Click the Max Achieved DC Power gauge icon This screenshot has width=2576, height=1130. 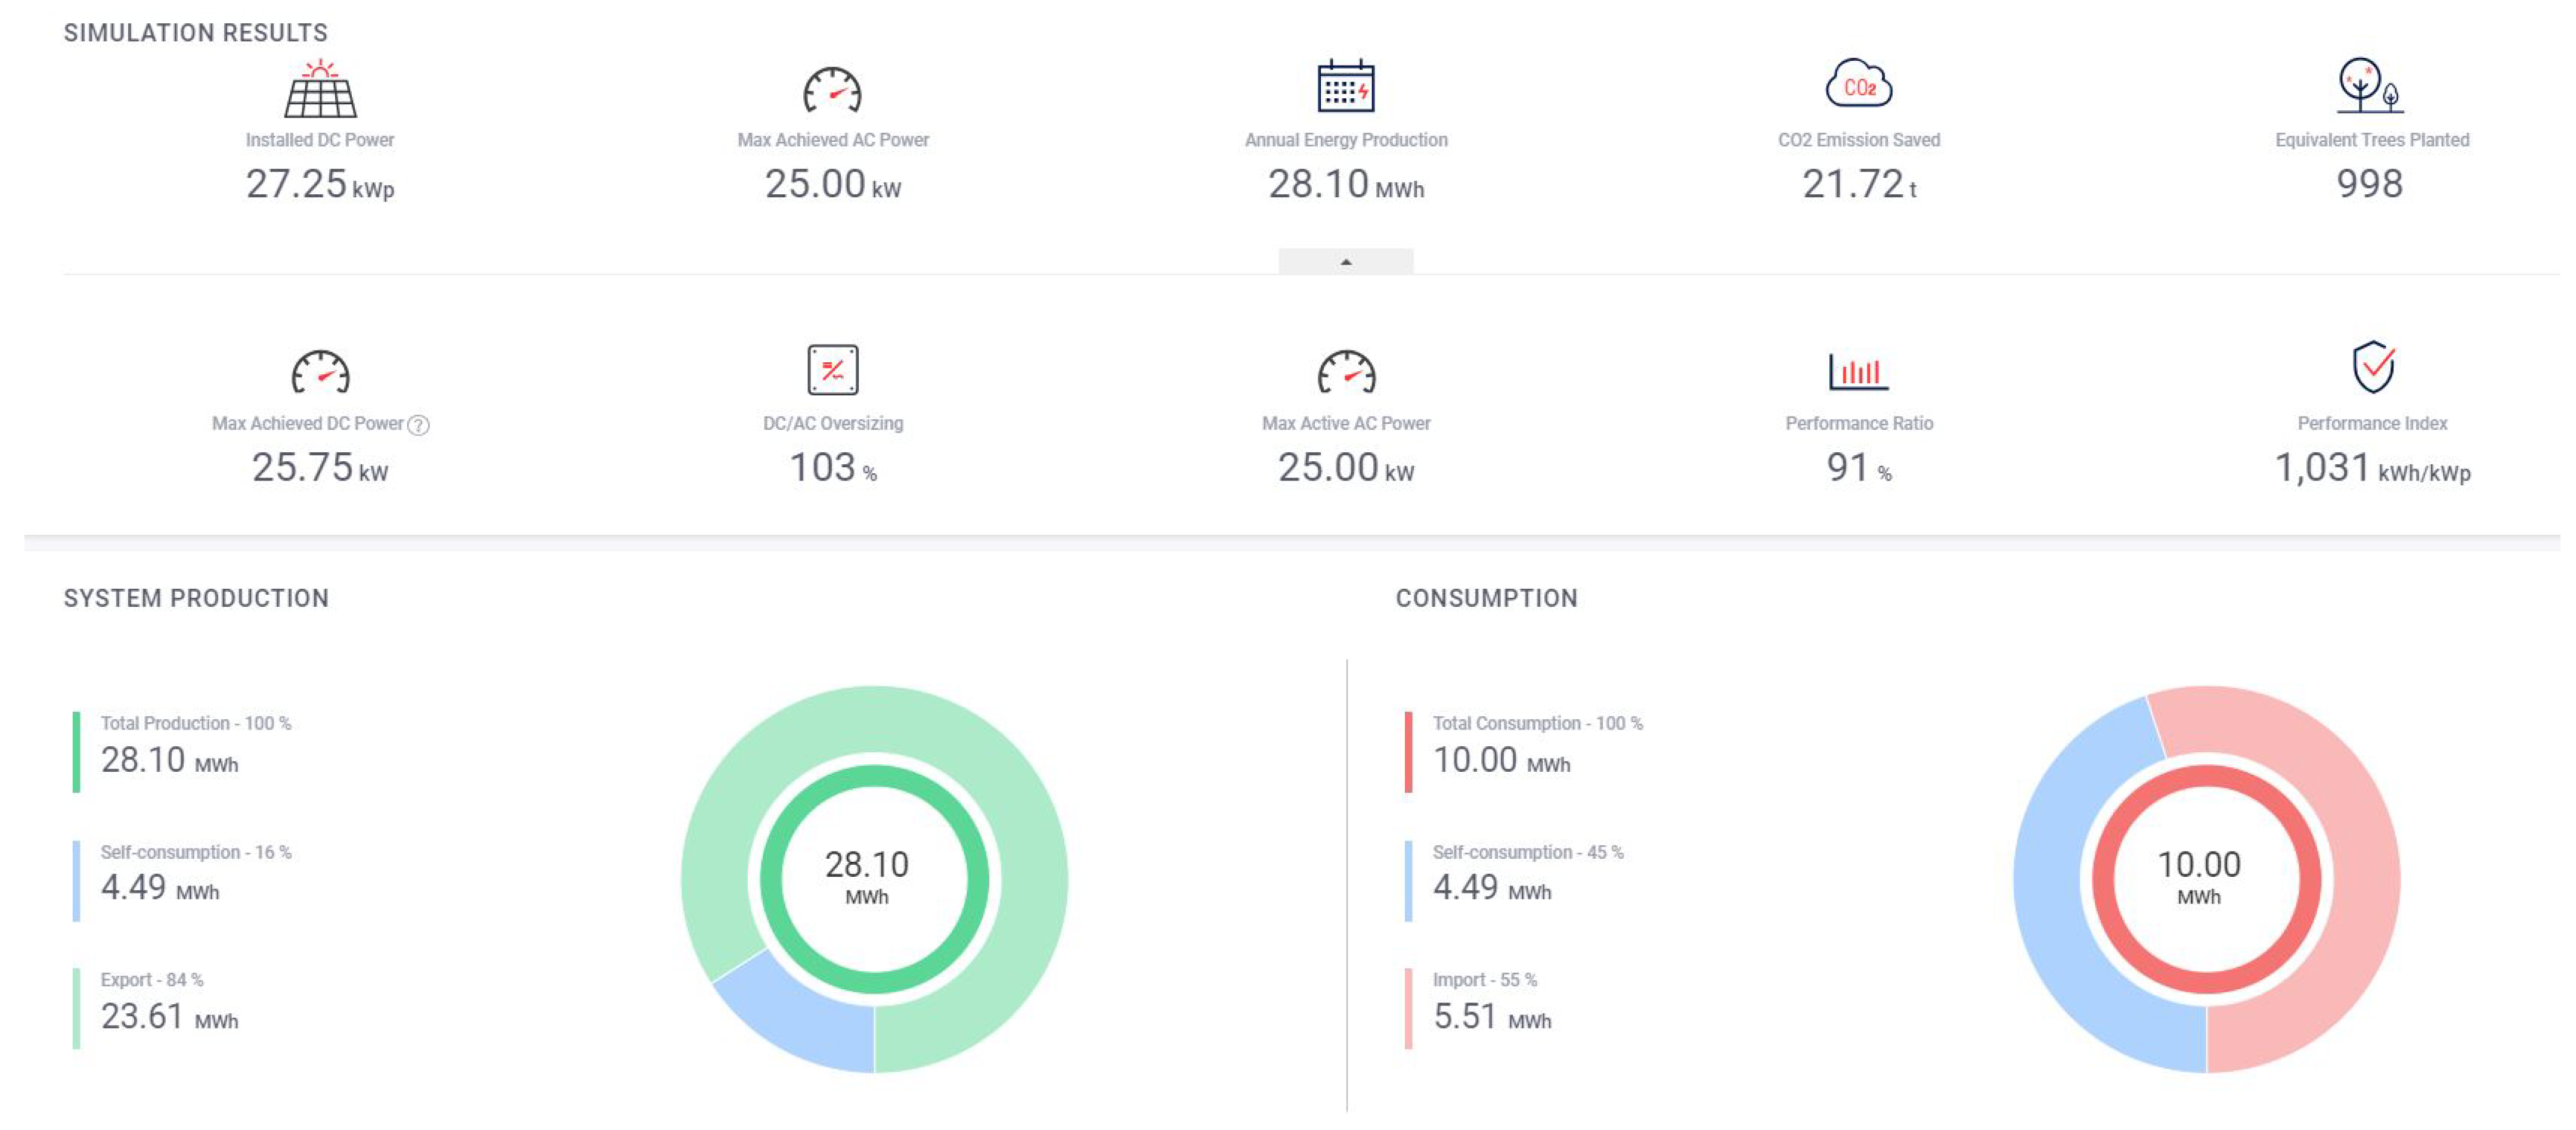[x=320, y=372]
